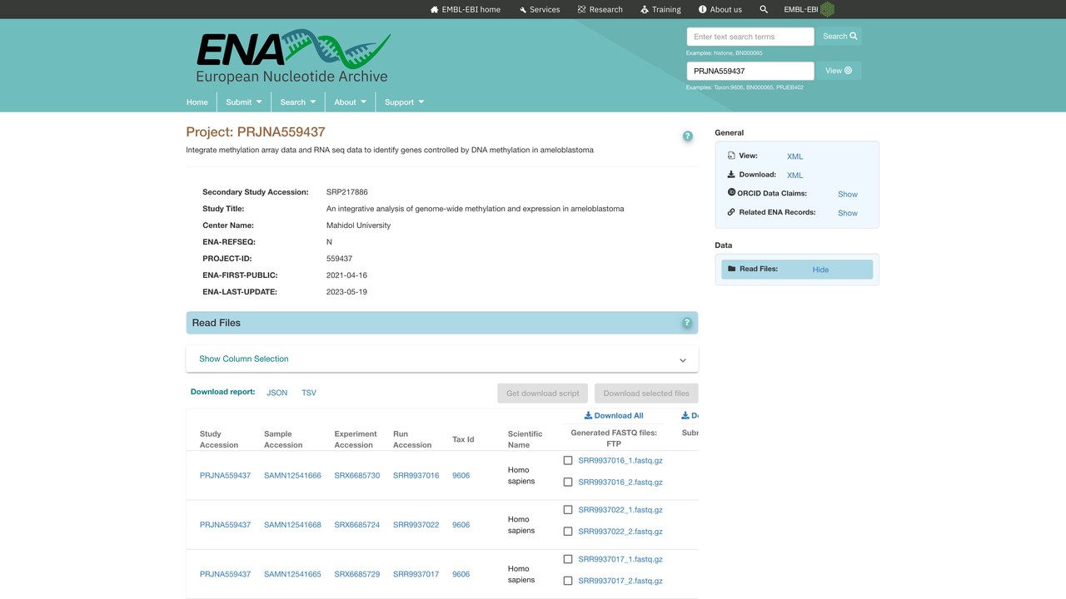Click the Read Files folder icon
Screen dimensions: 1066x599
click(x=731, y=269)
